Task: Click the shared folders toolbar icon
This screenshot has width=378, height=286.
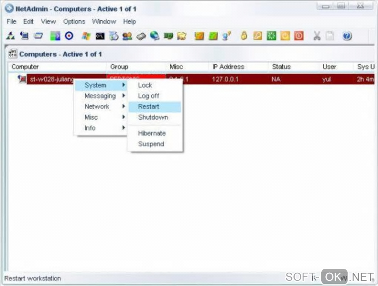Action: (x=182, y=36)
